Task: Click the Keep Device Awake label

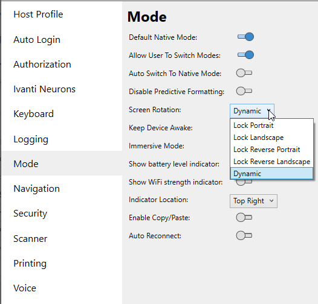Action: click(161, 128)
